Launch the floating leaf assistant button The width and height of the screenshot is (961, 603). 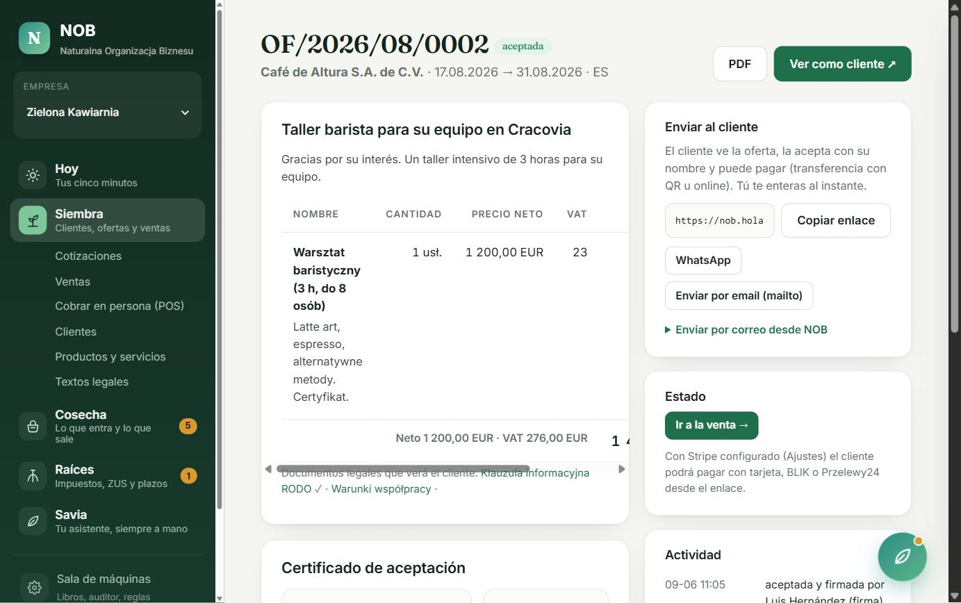coord(902,556)
